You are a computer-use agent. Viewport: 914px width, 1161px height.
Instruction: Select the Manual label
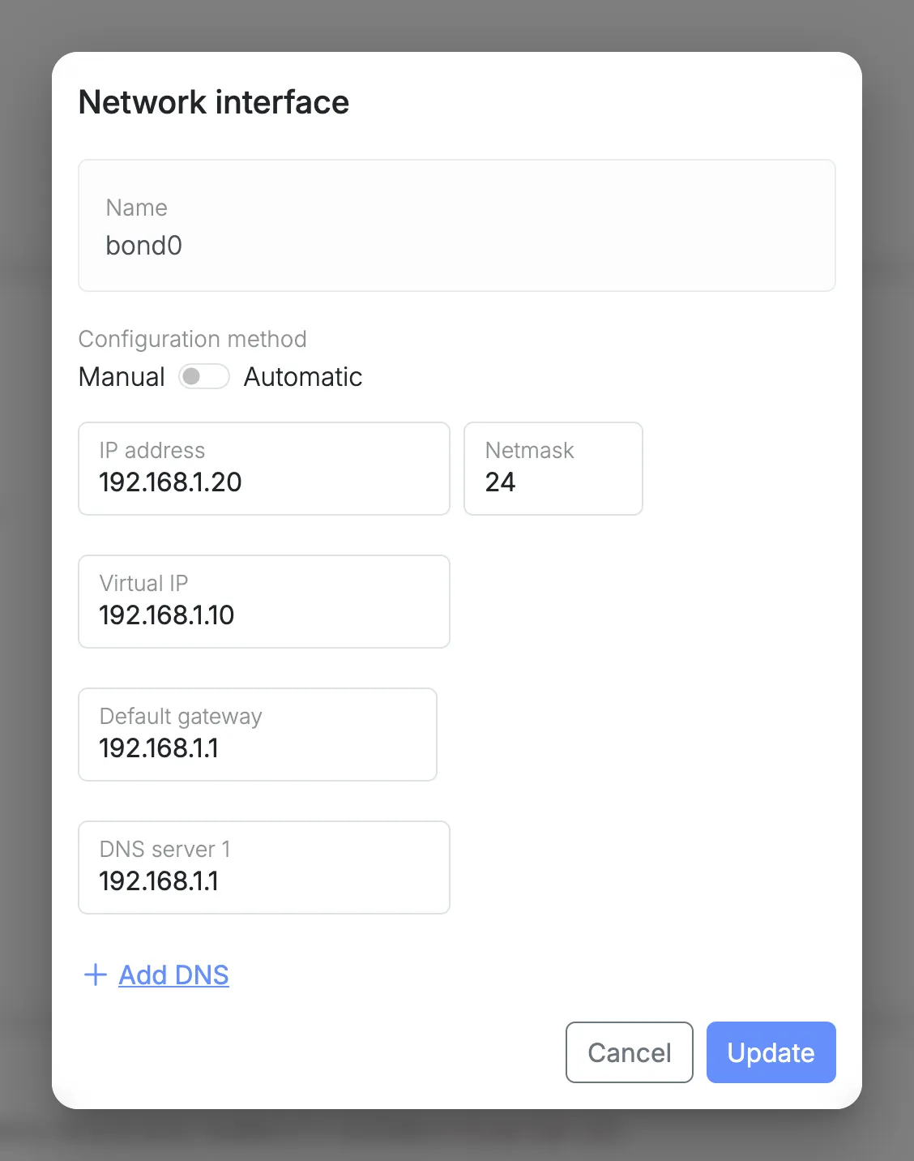click(122, 377)
